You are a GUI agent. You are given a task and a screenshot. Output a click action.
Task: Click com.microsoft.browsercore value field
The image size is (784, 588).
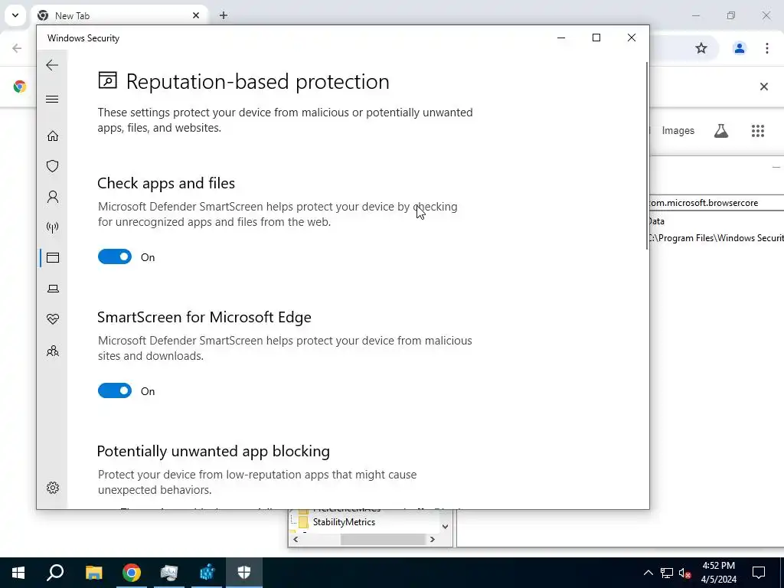tap(716, 202)
